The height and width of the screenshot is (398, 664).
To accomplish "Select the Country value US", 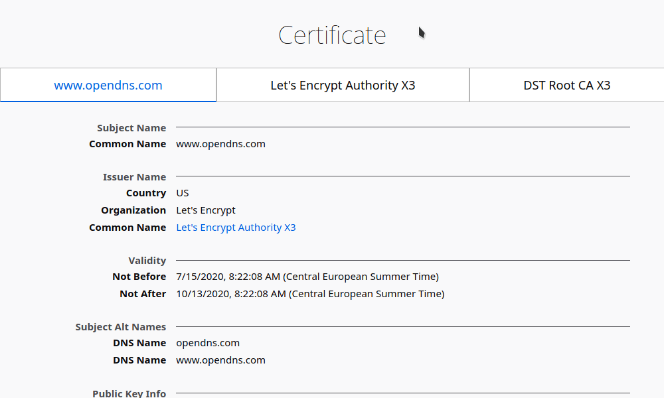I will [x=183, y=193].
